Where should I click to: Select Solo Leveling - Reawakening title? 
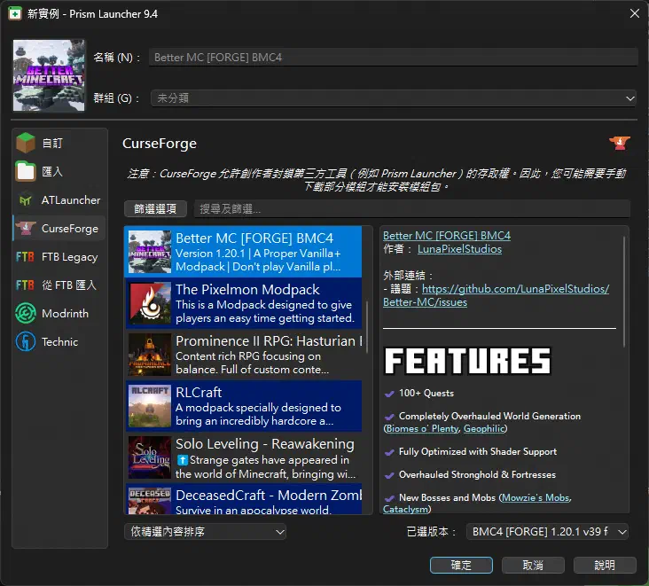(x=265, y=444)
